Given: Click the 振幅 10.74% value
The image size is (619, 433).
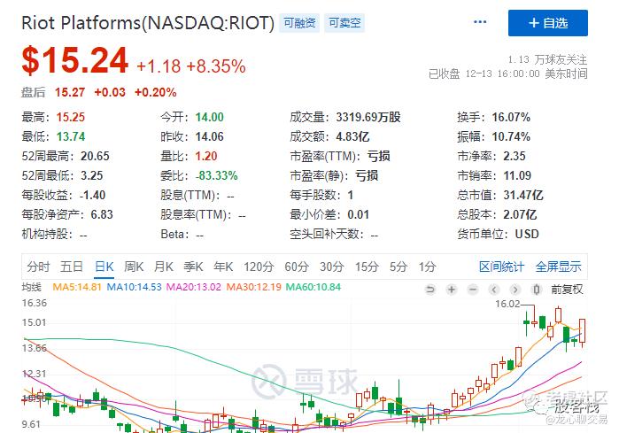Looking at the screenshot, I should tap(511, 136).
